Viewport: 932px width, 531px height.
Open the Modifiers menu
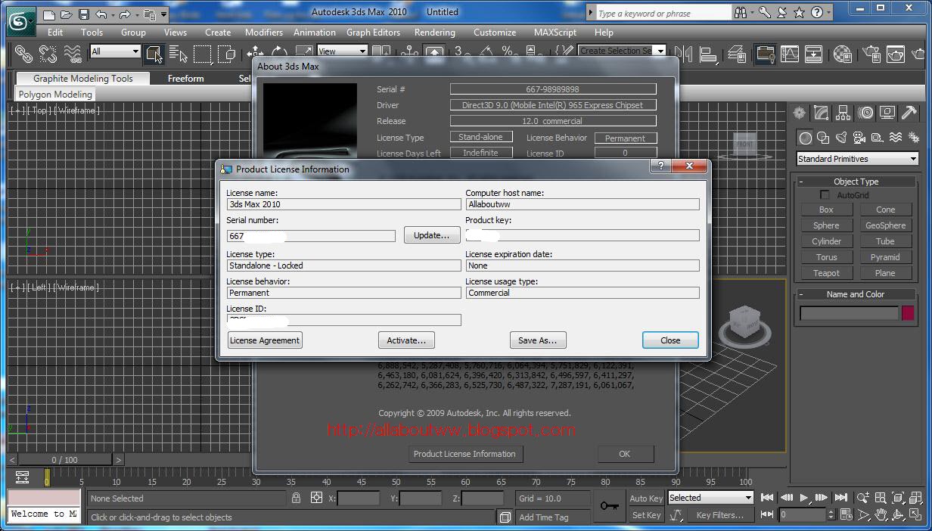coord(264,33)
